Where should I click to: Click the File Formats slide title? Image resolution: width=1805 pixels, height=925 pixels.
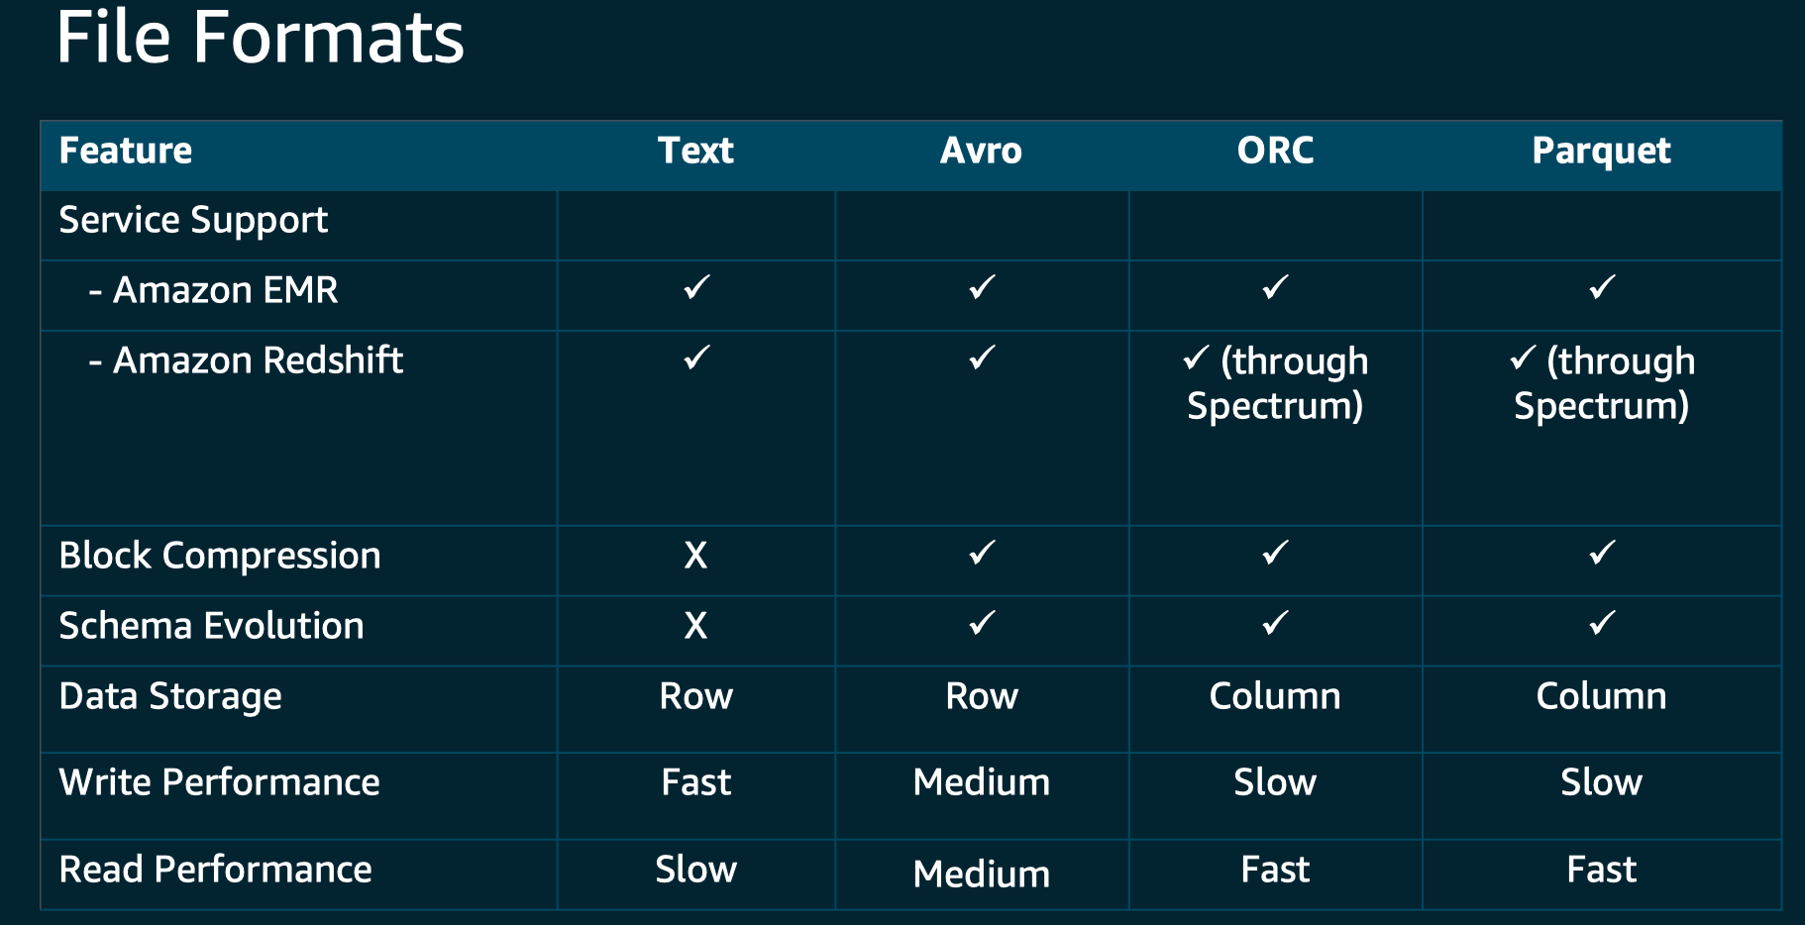tap(261, 38)
